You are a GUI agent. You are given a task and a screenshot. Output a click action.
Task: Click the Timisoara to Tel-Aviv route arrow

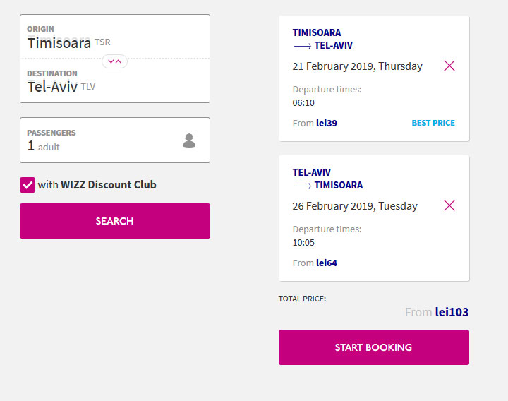pyautogui.click(x=302, y=46)
